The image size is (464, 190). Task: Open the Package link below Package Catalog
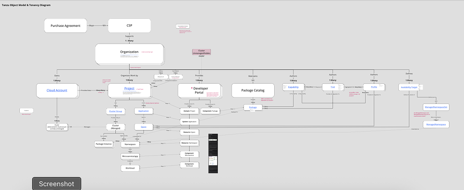pos(253,108)
